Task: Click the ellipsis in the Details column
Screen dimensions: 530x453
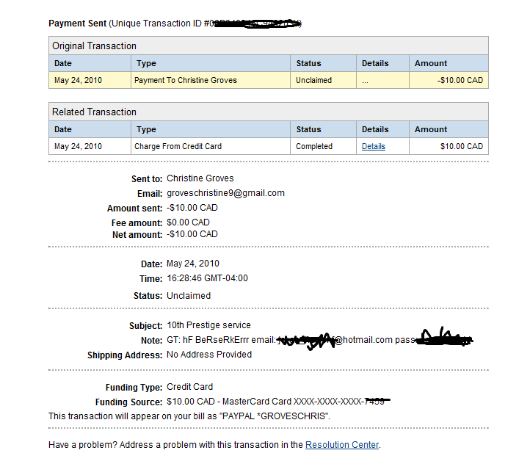Action: 365,81
